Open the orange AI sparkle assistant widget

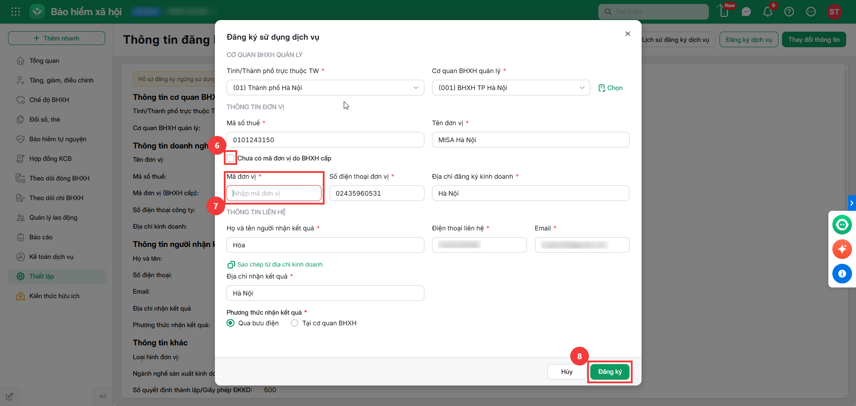(x=842, y=249)
